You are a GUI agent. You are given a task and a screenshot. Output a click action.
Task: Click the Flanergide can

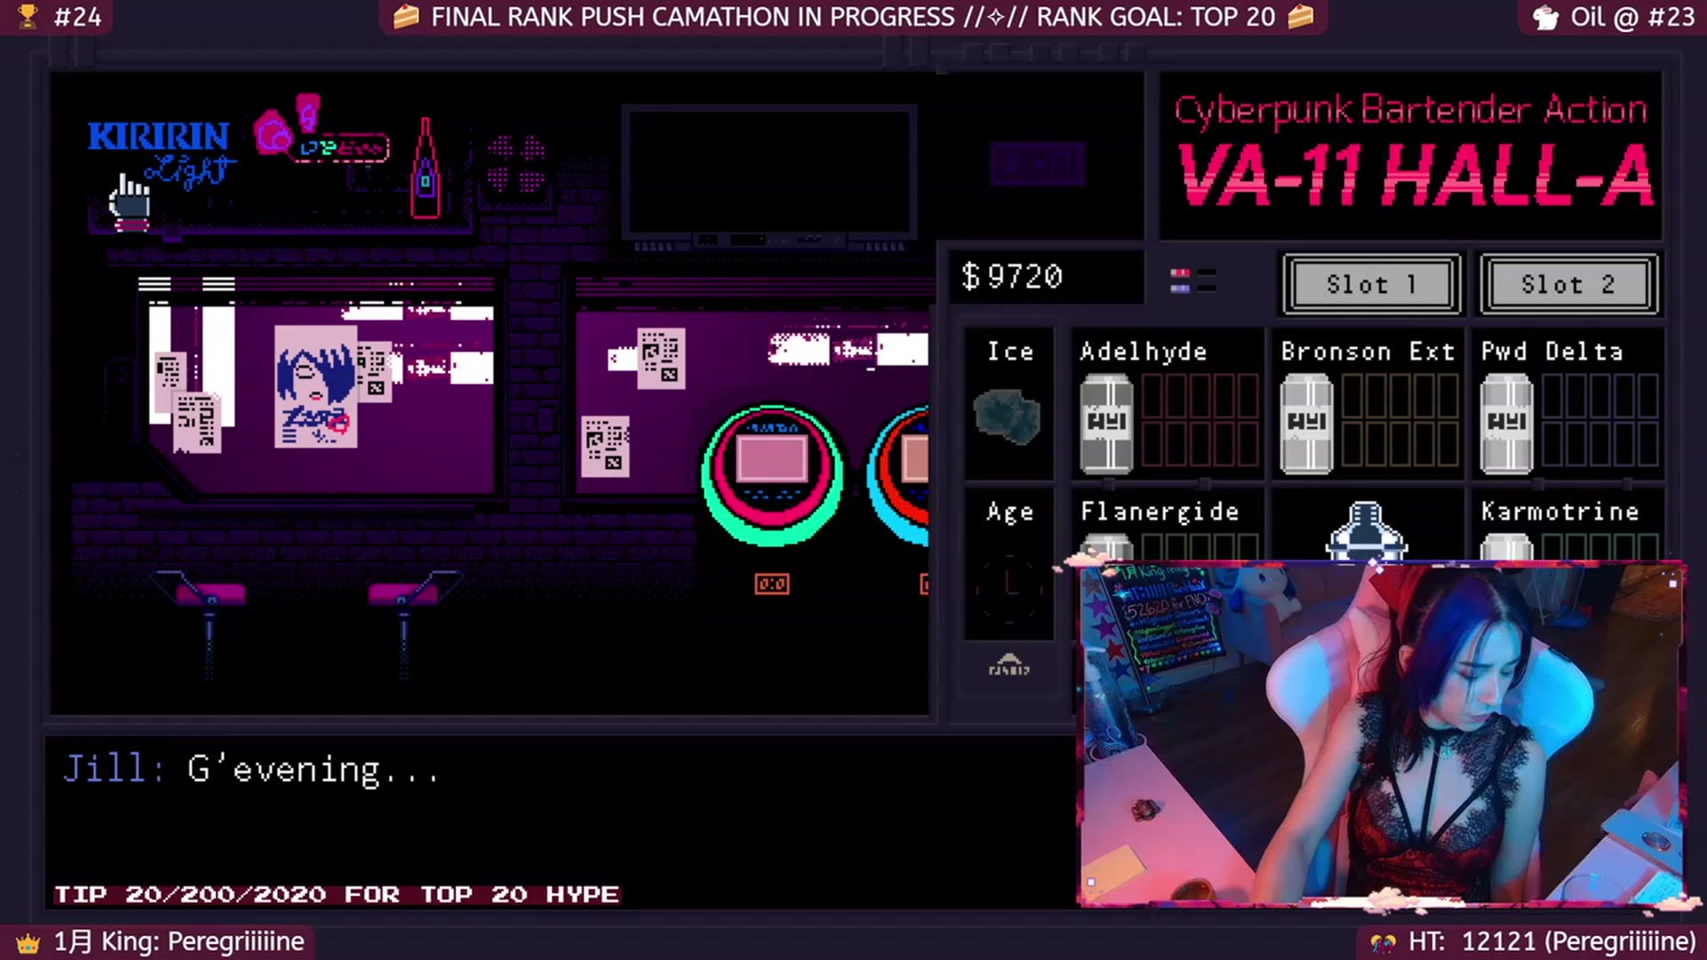tap(1106, 546)
